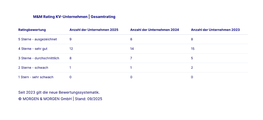Click the 2025 value 8 for 3 Sterne
Image resolution: width=263 pixels, height=120 pixels.
tap(70, 58)
